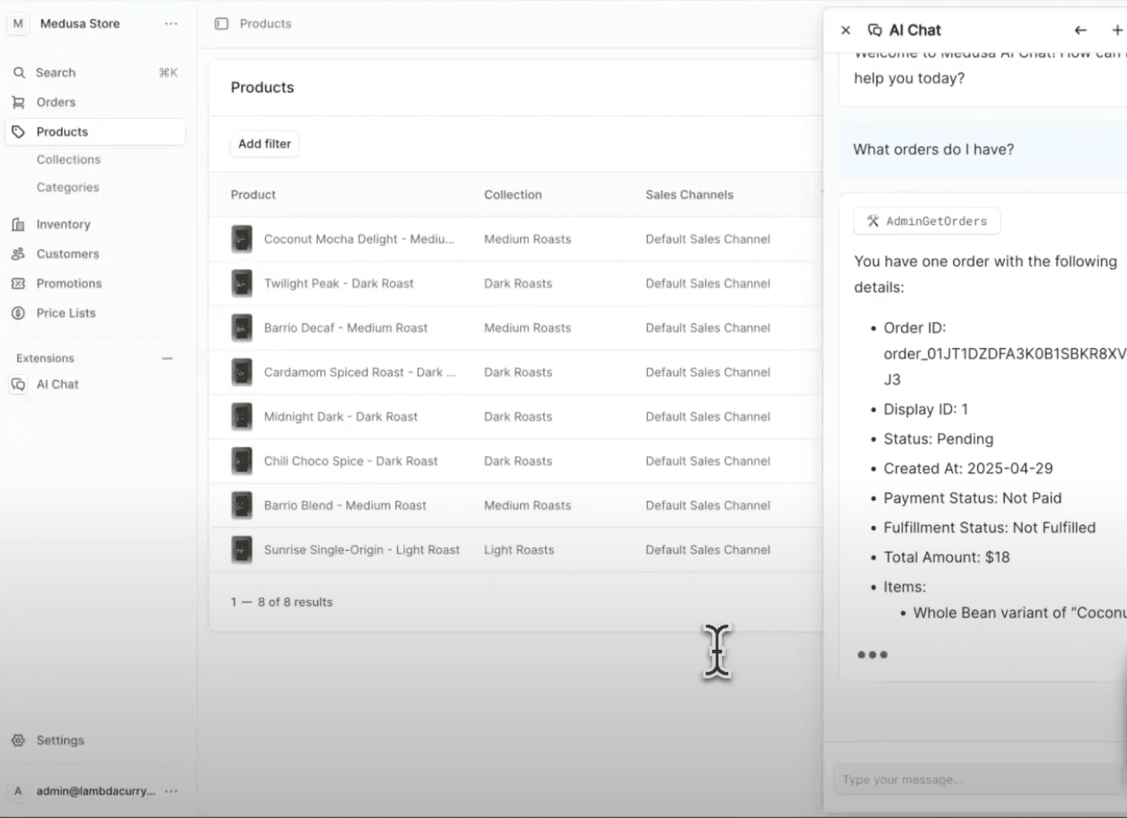Image resolution: width=1127 pixels, height=818 pixels.
Task: Open Price Lists from sidebar
Action: pos(65,313)
